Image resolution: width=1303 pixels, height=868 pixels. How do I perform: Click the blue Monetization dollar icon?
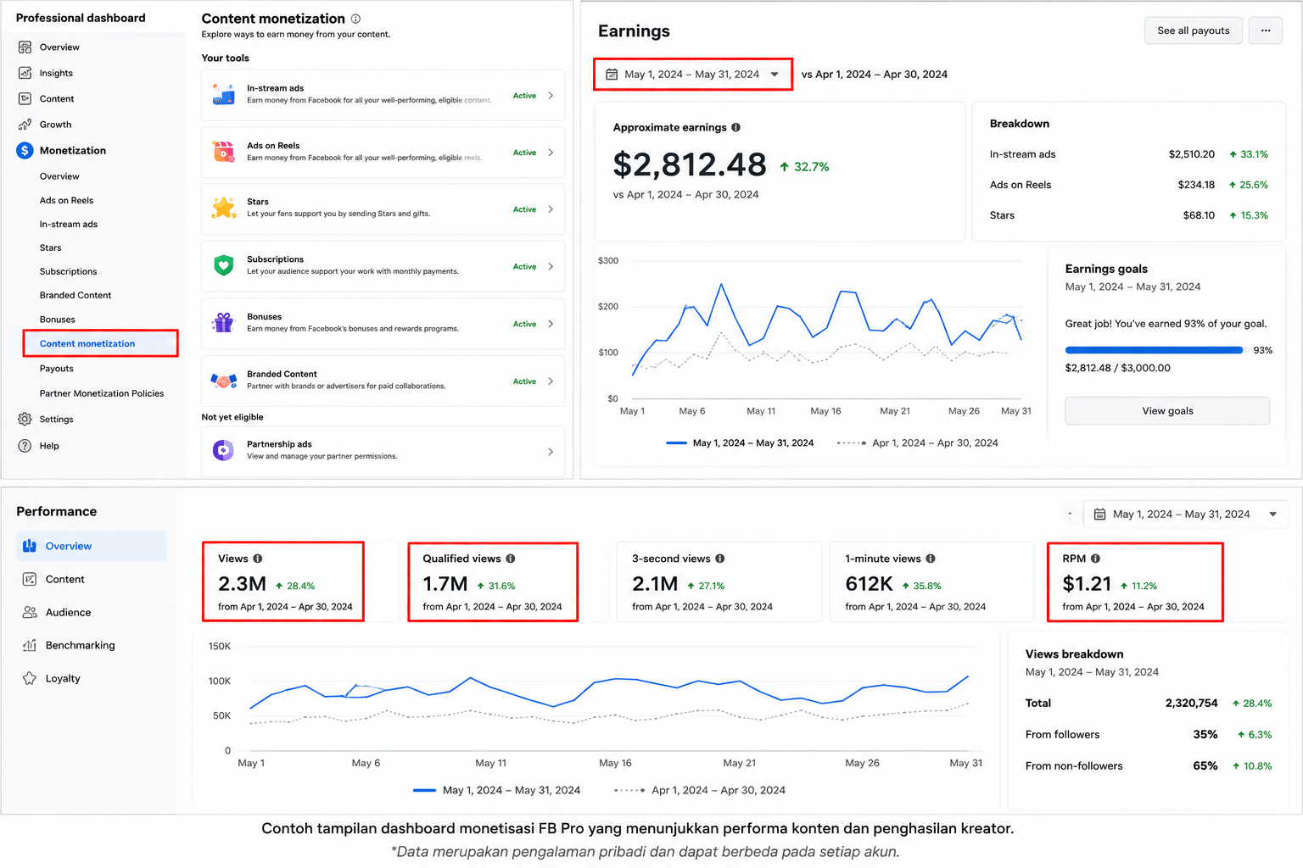coord(25,151)
